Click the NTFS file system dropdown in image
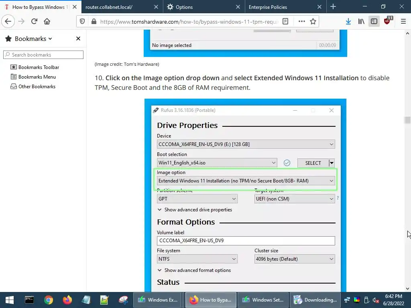Image resolution: width=411 pixels, height=308 pixels. 197,259
